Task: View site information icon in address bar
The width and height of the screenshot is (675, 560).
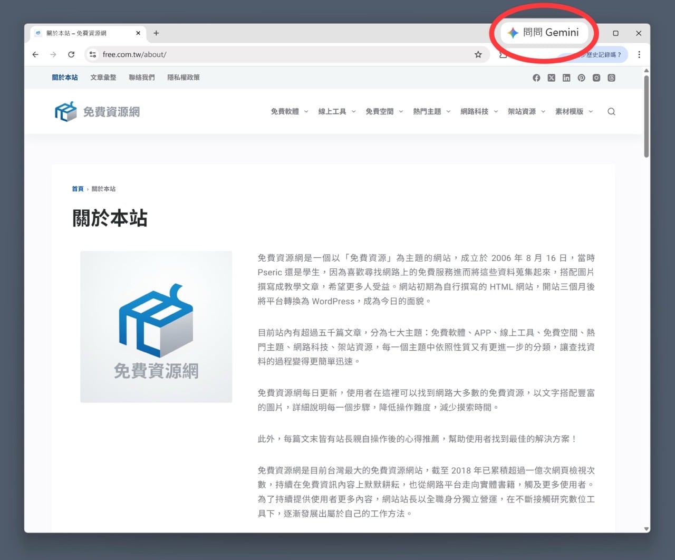Action: (93, 54)
